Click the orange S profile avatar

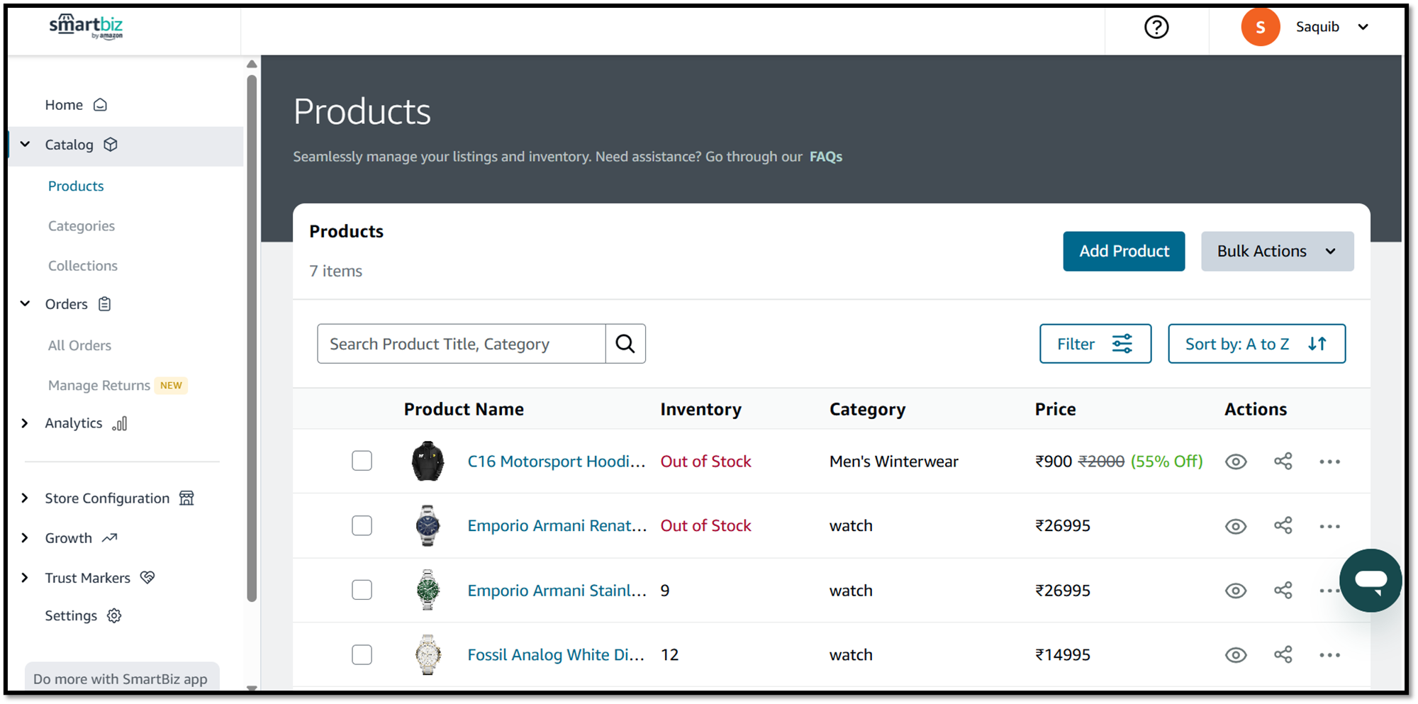(1260, 27)
